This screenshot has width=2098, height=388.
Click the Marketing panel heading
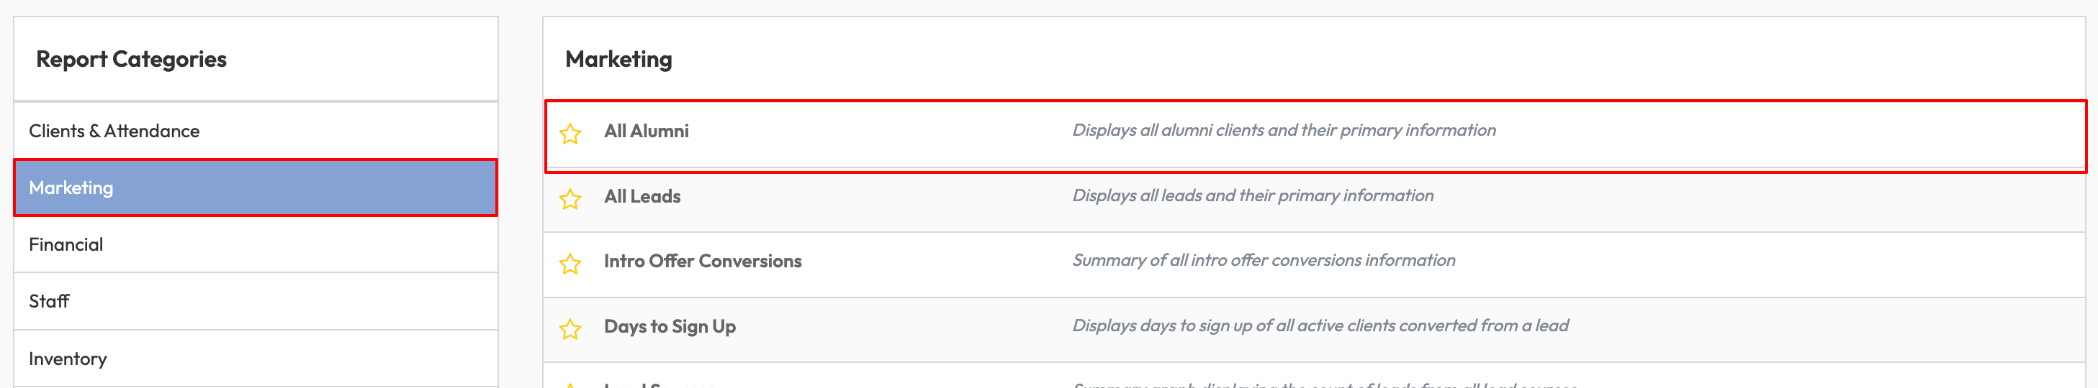coord(618,60)
